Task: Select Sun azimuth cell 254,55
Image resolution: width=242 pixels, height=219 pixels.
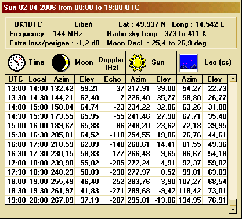Action: (139, 135)
